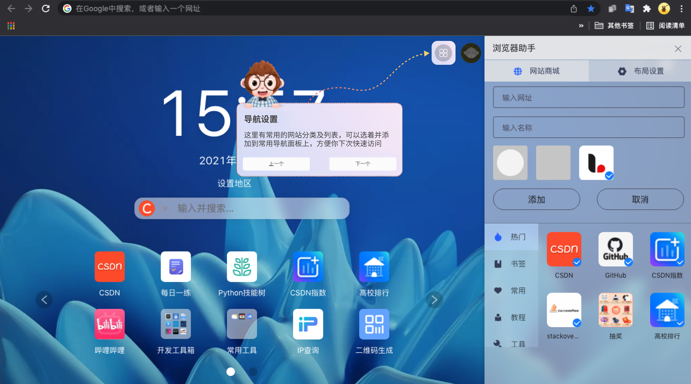Click the 输入网址 input field
This screenshot has width=691, height=384.
click(x=588, y=97)
